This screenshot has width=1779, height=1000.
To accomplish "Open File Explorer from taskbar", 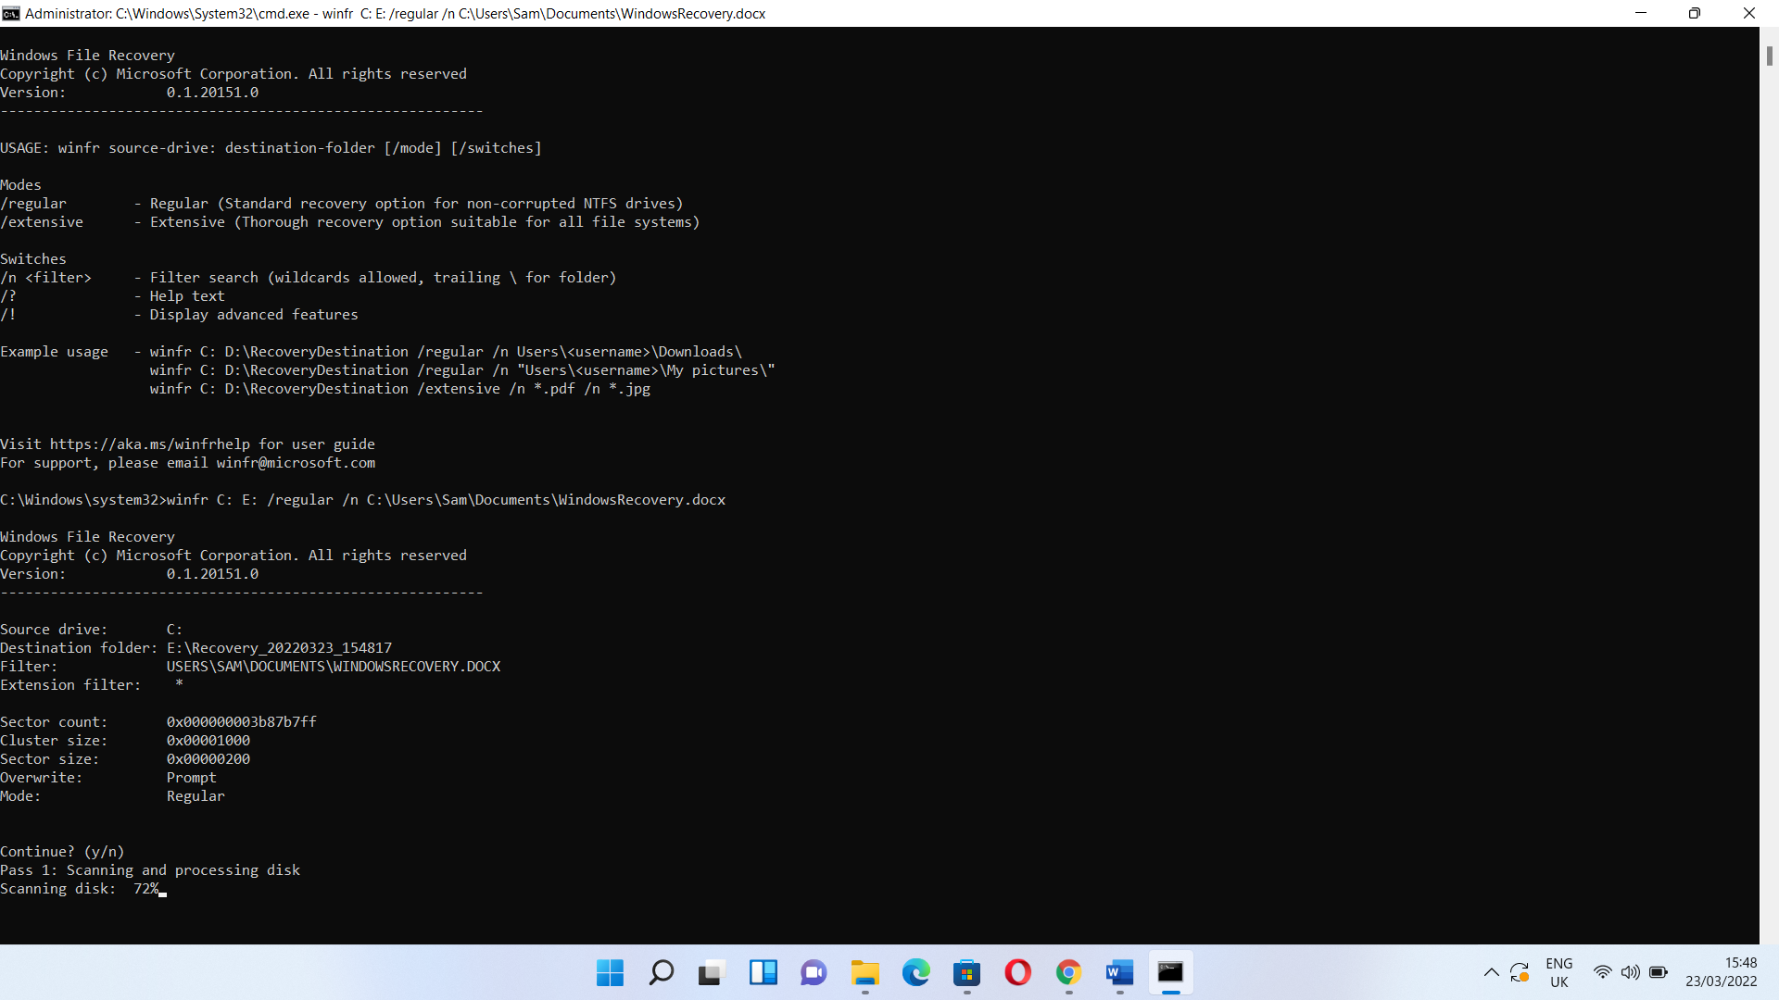I will 864,972.
